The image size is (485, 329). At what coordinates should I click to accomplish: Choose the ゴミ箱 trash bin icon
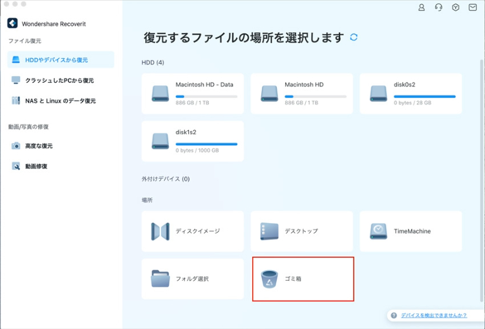point(269,279)
